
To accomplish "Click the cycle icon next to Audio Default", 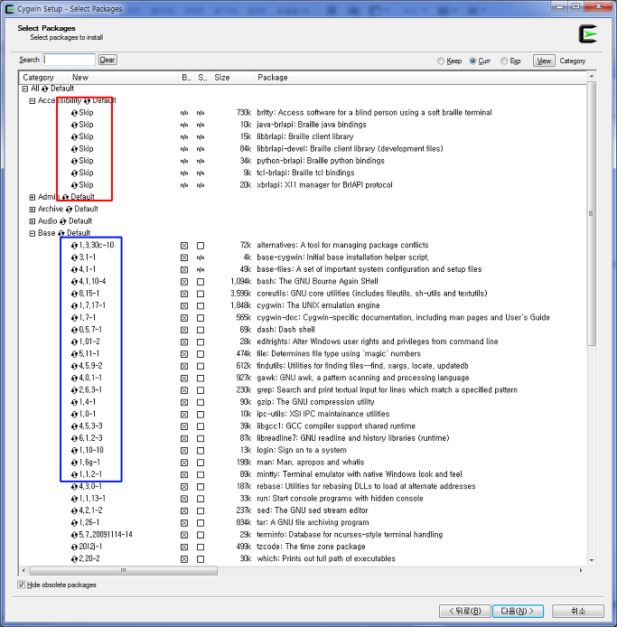I will (62, 221).
